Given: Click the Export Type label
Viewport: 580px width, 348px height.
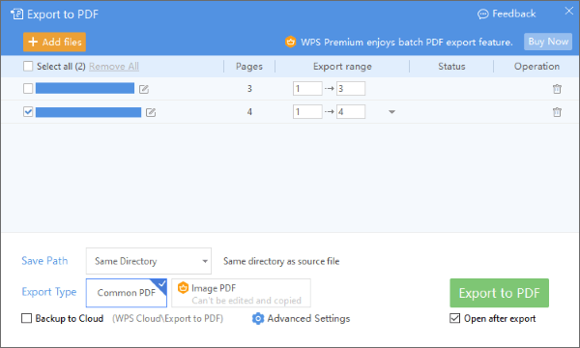Looking at the screenshot, I should click(49, 292).
